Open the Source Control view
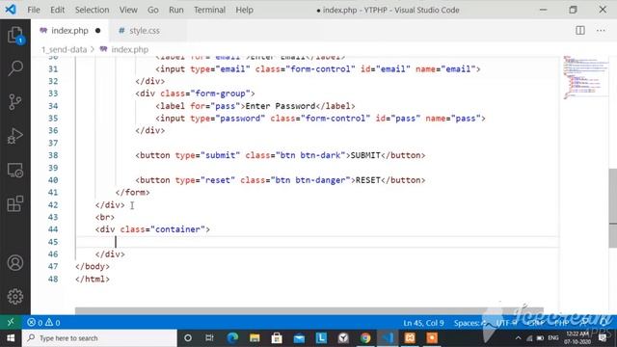 (x=15, y=102)
